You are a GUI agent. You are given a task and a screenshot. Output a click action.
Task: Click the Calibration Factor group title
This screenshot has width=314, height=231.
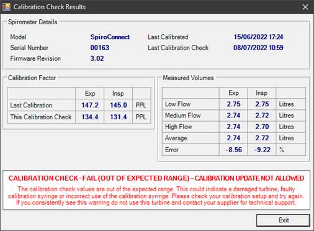pyautogui.click(x=32, y=78)
